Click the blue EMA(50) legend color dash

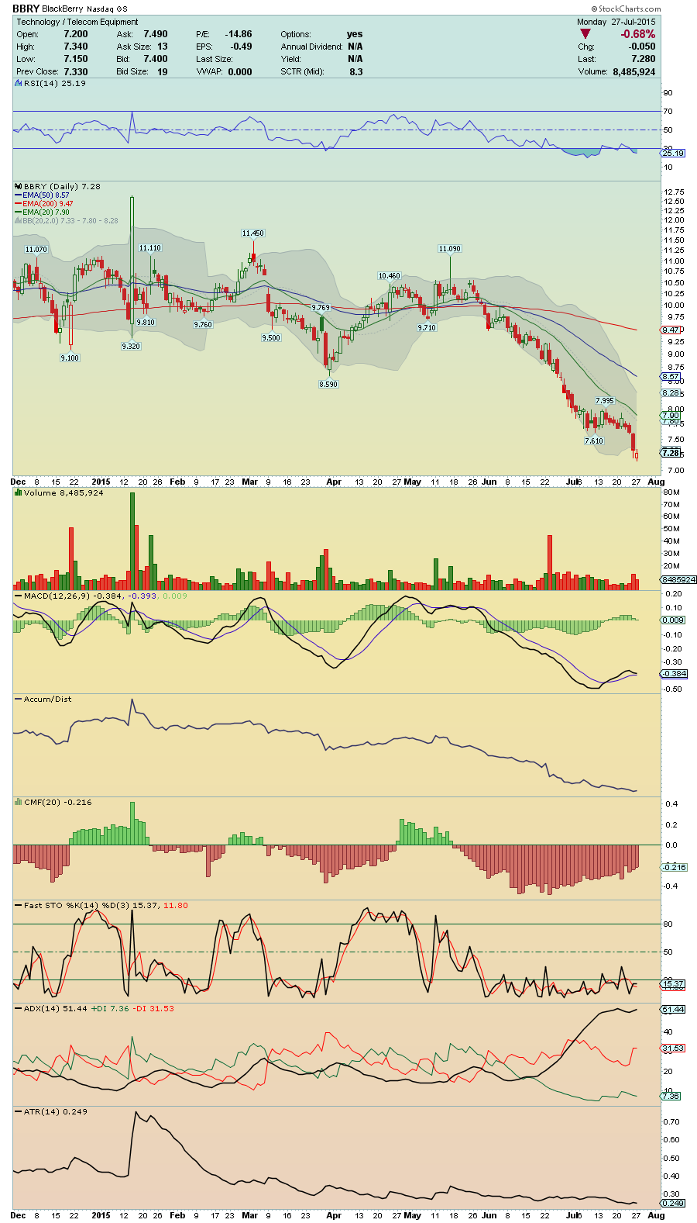[x=19, y=195]
